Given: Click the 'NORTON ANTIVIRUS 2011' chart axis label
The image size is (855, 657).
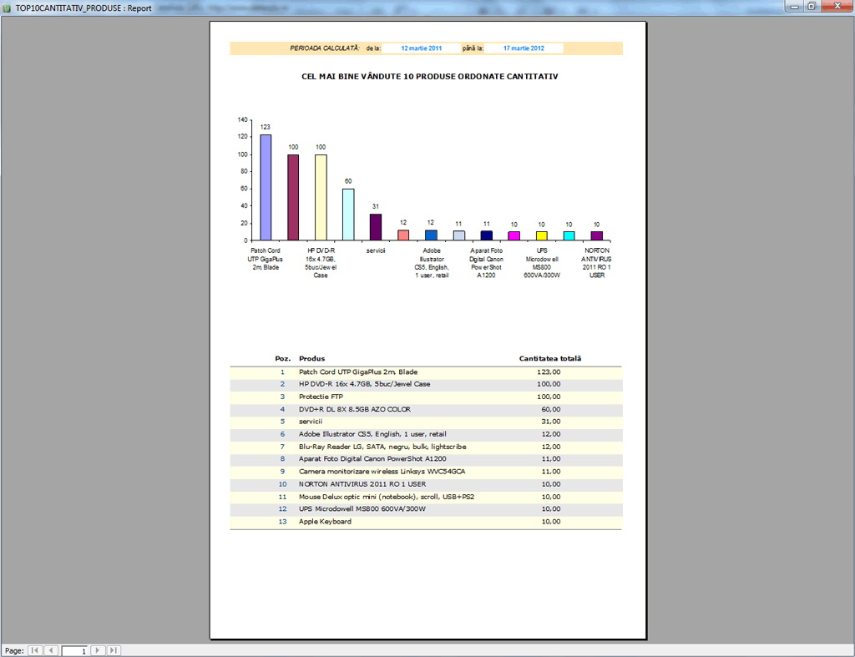Looking at the screenshot, I should [596, 263].
